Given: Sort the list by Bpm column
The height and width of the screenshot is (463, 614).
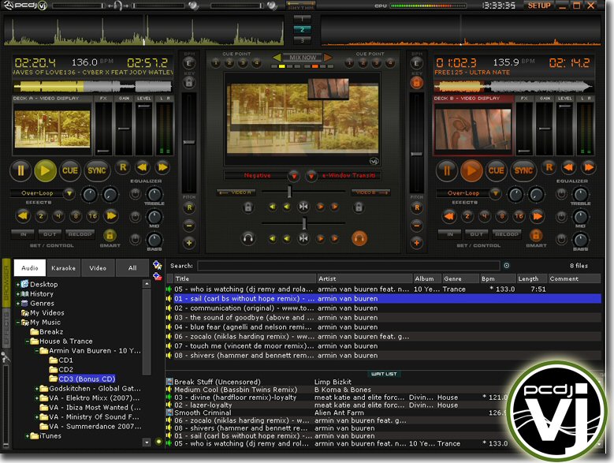Looking at the screenshot, I should [497, 279].
